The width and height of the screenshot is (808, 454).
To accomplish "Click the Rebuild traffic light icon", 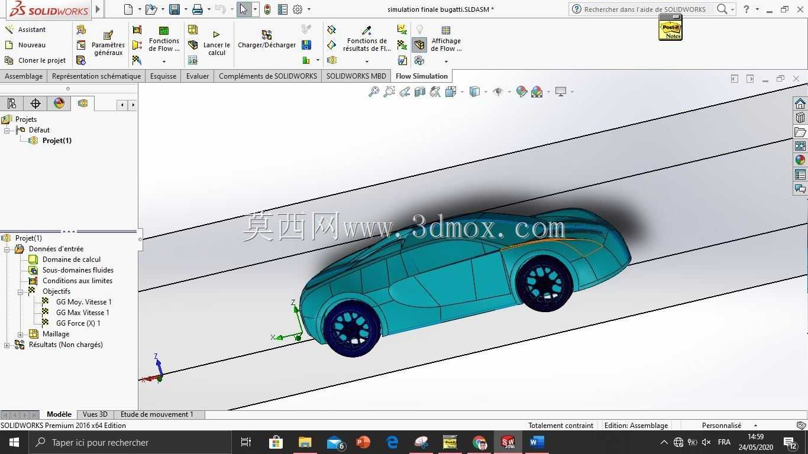I will (x=267, y=9).
